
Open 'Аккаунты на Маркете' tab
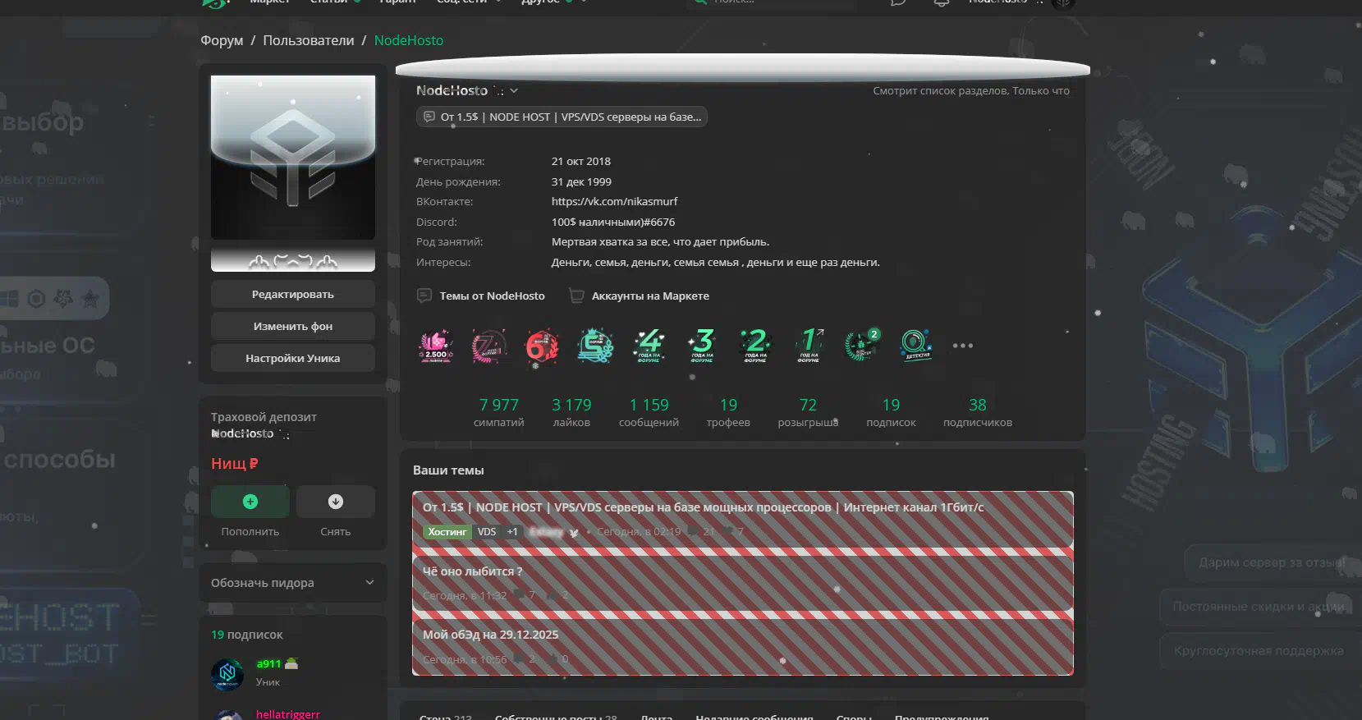coord(649,296)
